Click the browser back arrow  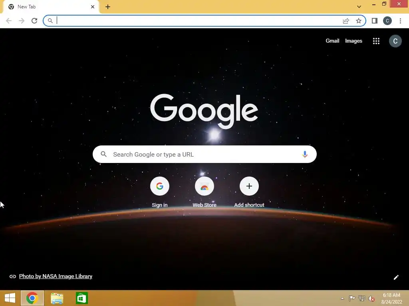click(x=9, y=21)
